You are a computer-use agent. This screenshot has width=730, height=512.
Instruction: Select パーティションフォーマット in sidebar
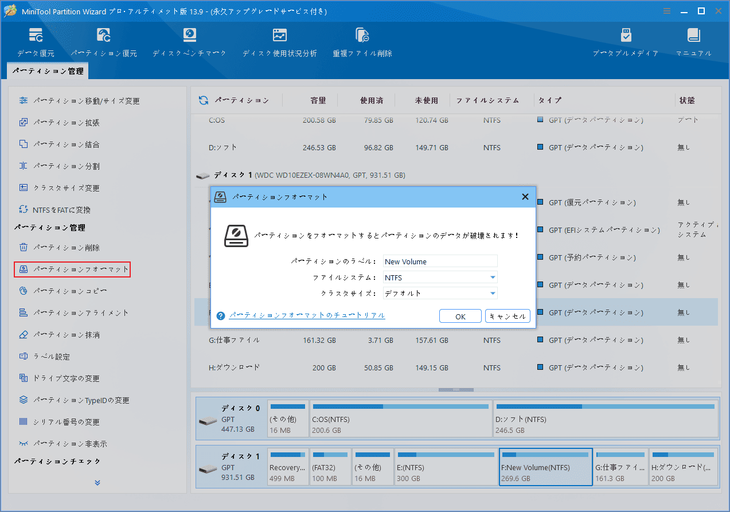[72, 269]
